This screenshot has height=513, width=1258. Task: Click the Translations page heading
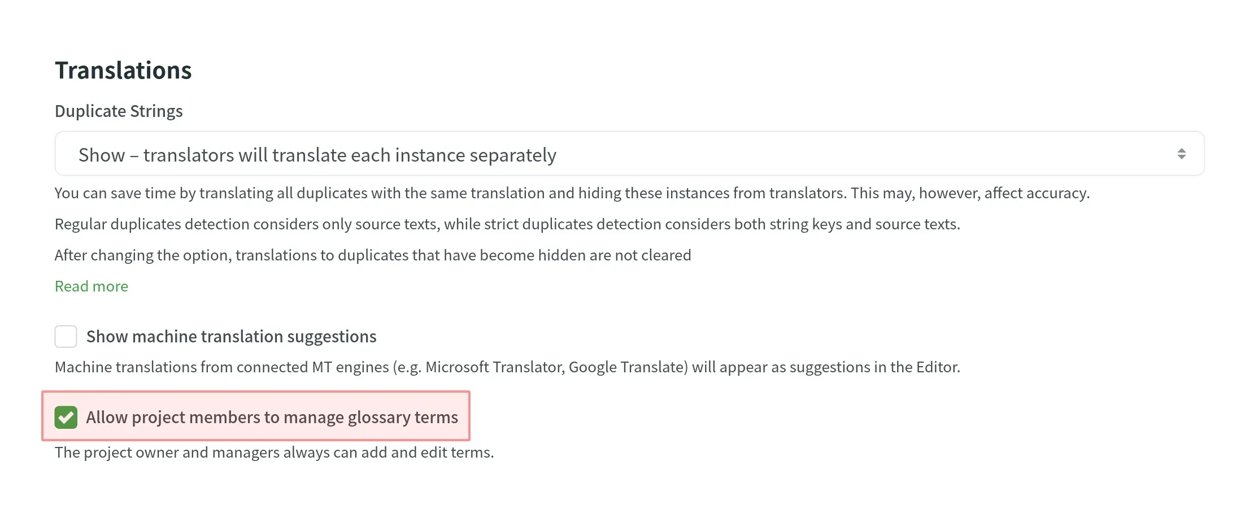123,69
